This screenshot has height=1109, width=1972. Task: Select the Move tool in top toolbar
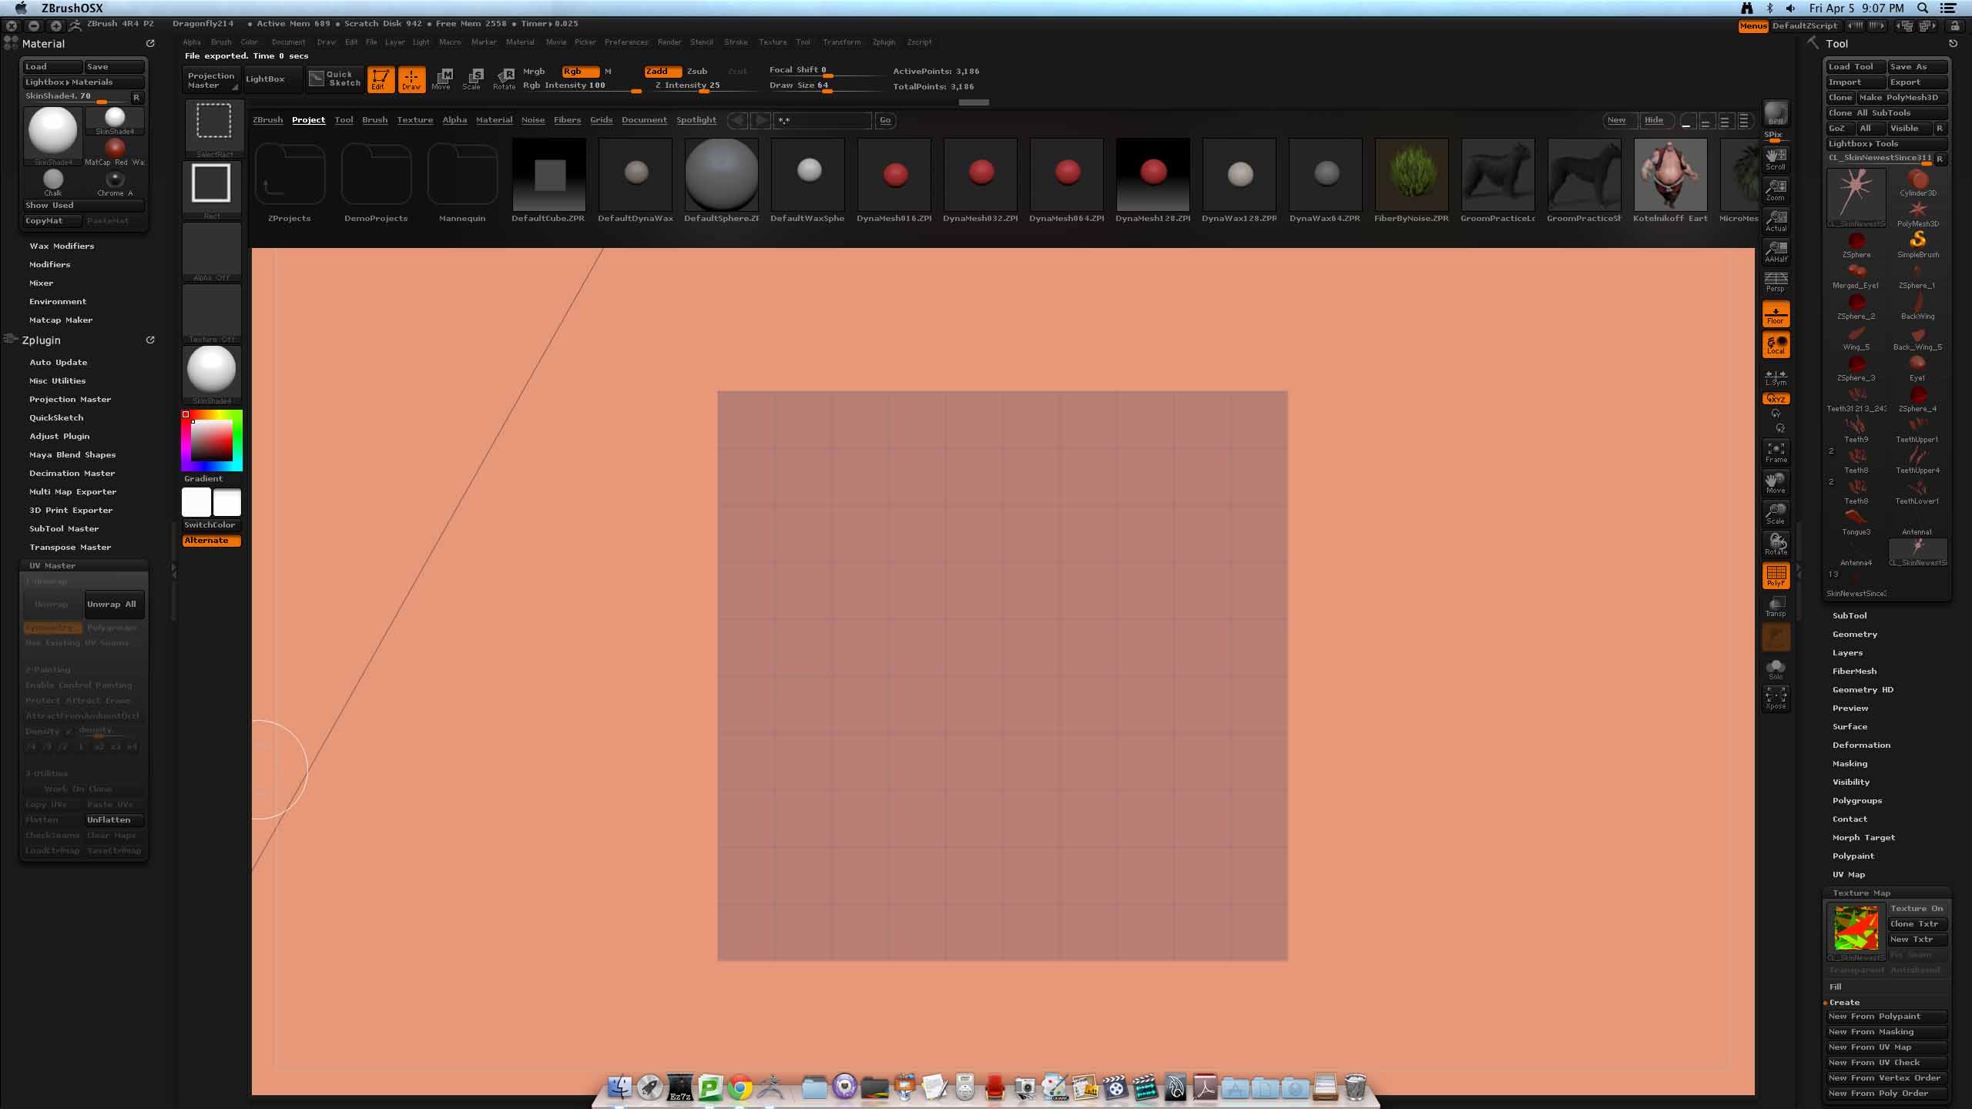click(441, 79)
